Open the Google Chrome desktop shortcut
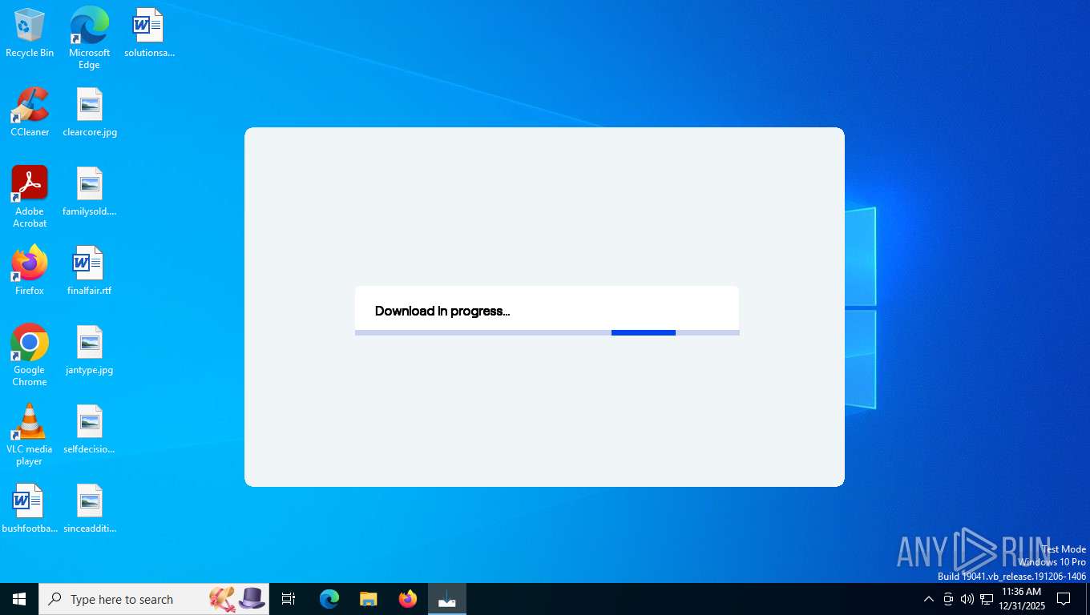Viewport: 1090px width, 615px height. tap(30, 356)
